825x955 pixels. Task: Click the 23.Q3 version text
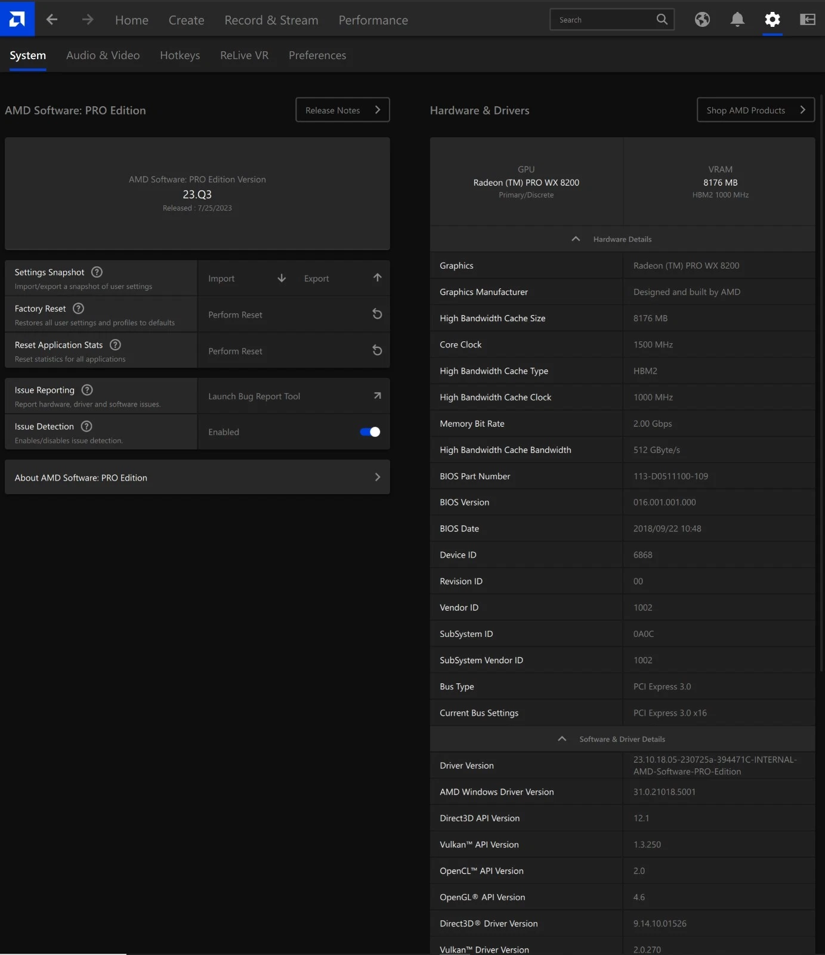(197, 195)
